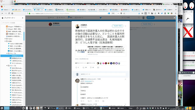
Task: Close the tweet overlay with the X
Action: click(x=174, y=18)
